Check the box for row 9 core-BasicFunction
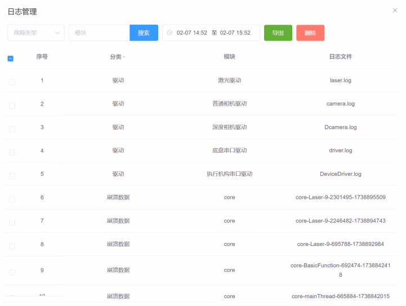The height and width of the screenshot is (306, 406). click(12, 272)
